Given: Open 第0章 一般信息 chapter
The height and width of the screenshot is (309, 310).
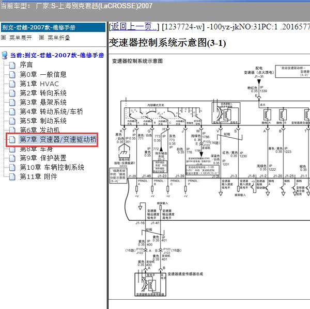Looking at the screenshot, I should 43,74.
